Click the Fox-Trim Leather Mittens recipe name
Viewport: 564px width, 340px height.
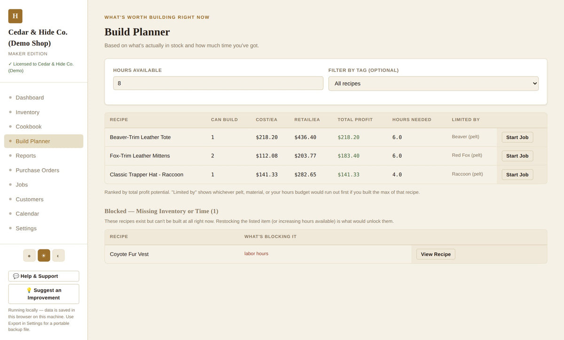tap(140, 156)
